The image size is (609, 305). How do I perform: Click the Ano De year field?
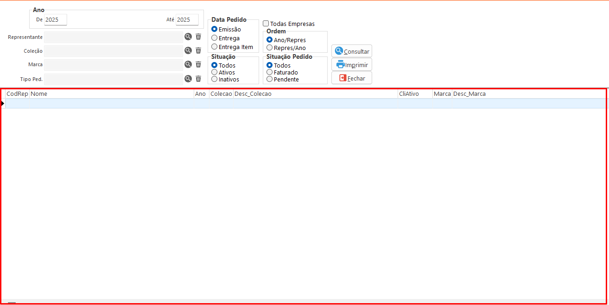coord(56,20)
